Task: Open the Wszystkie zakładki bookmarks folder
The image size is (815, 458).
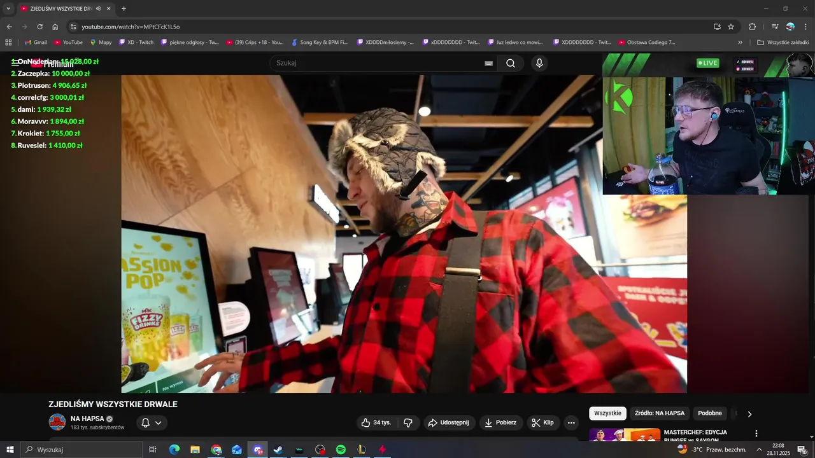Action: (x=783, y=43)
